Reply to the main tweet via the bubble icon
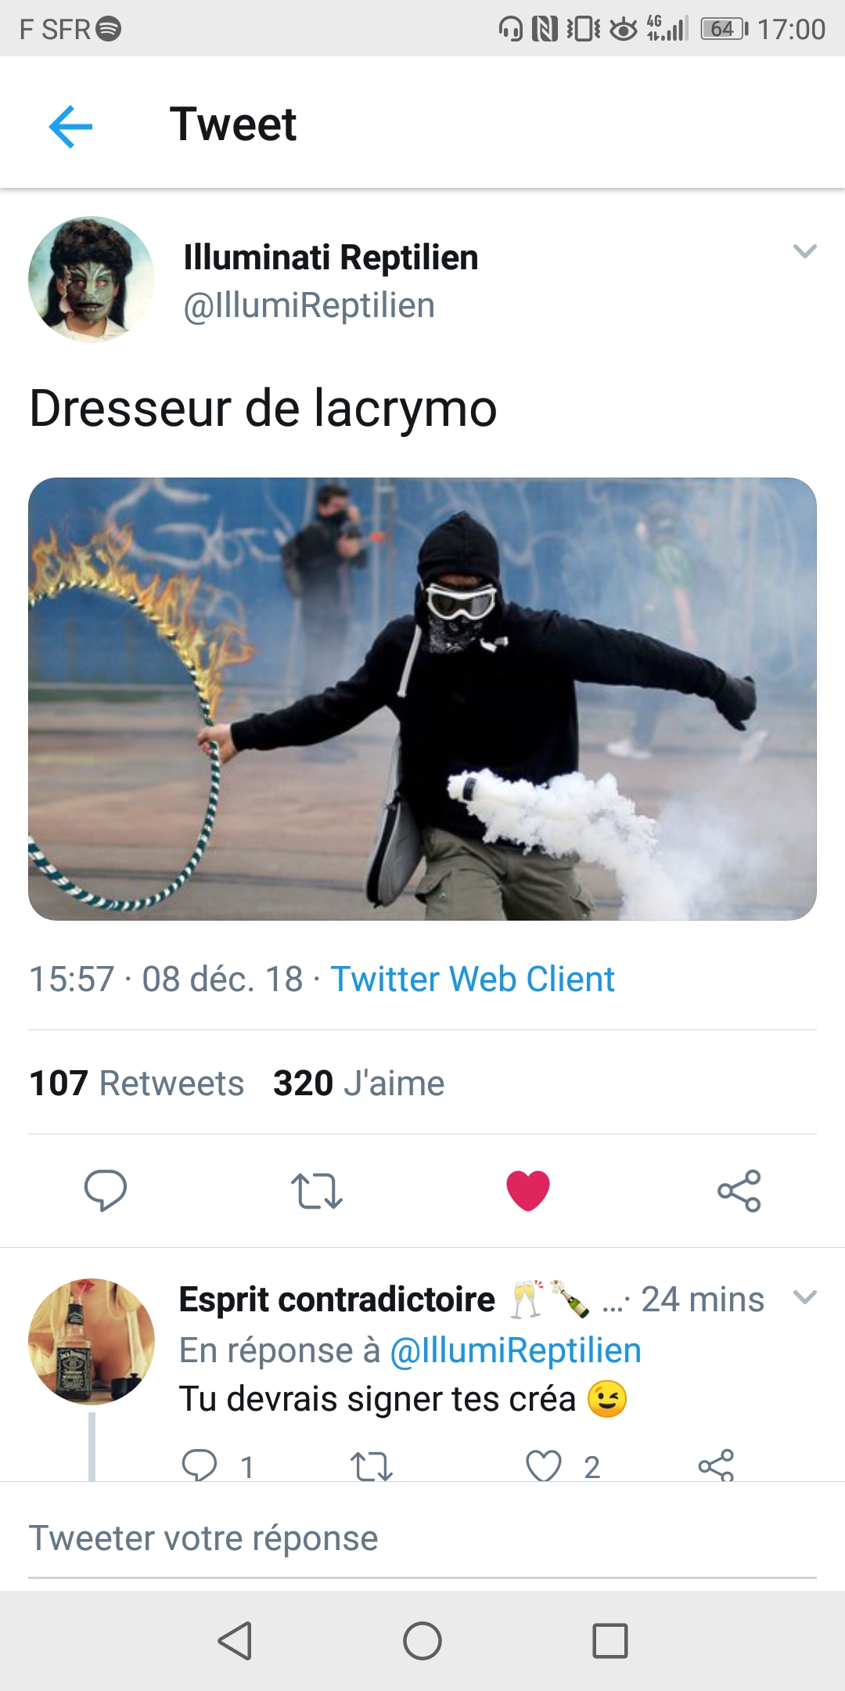The image size is (845, 1691). (106, 1191)
